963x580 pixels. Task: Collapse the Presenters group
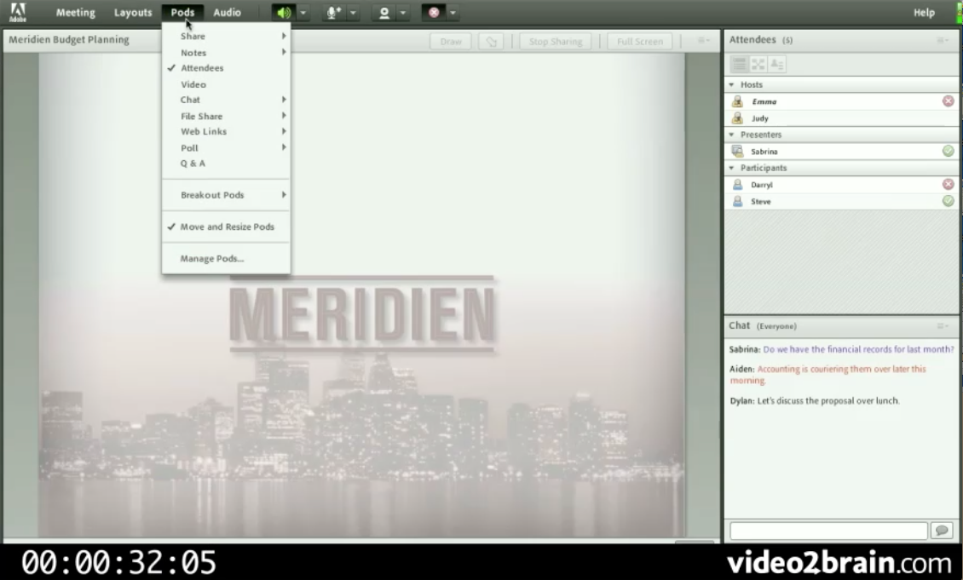pyautogui.click(x=731, y=135)
